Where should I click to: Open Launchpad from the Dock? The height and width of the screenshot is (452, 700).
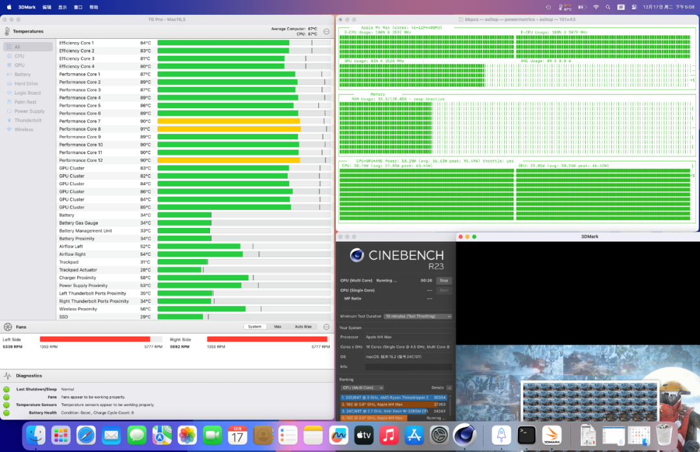(61, 435)
